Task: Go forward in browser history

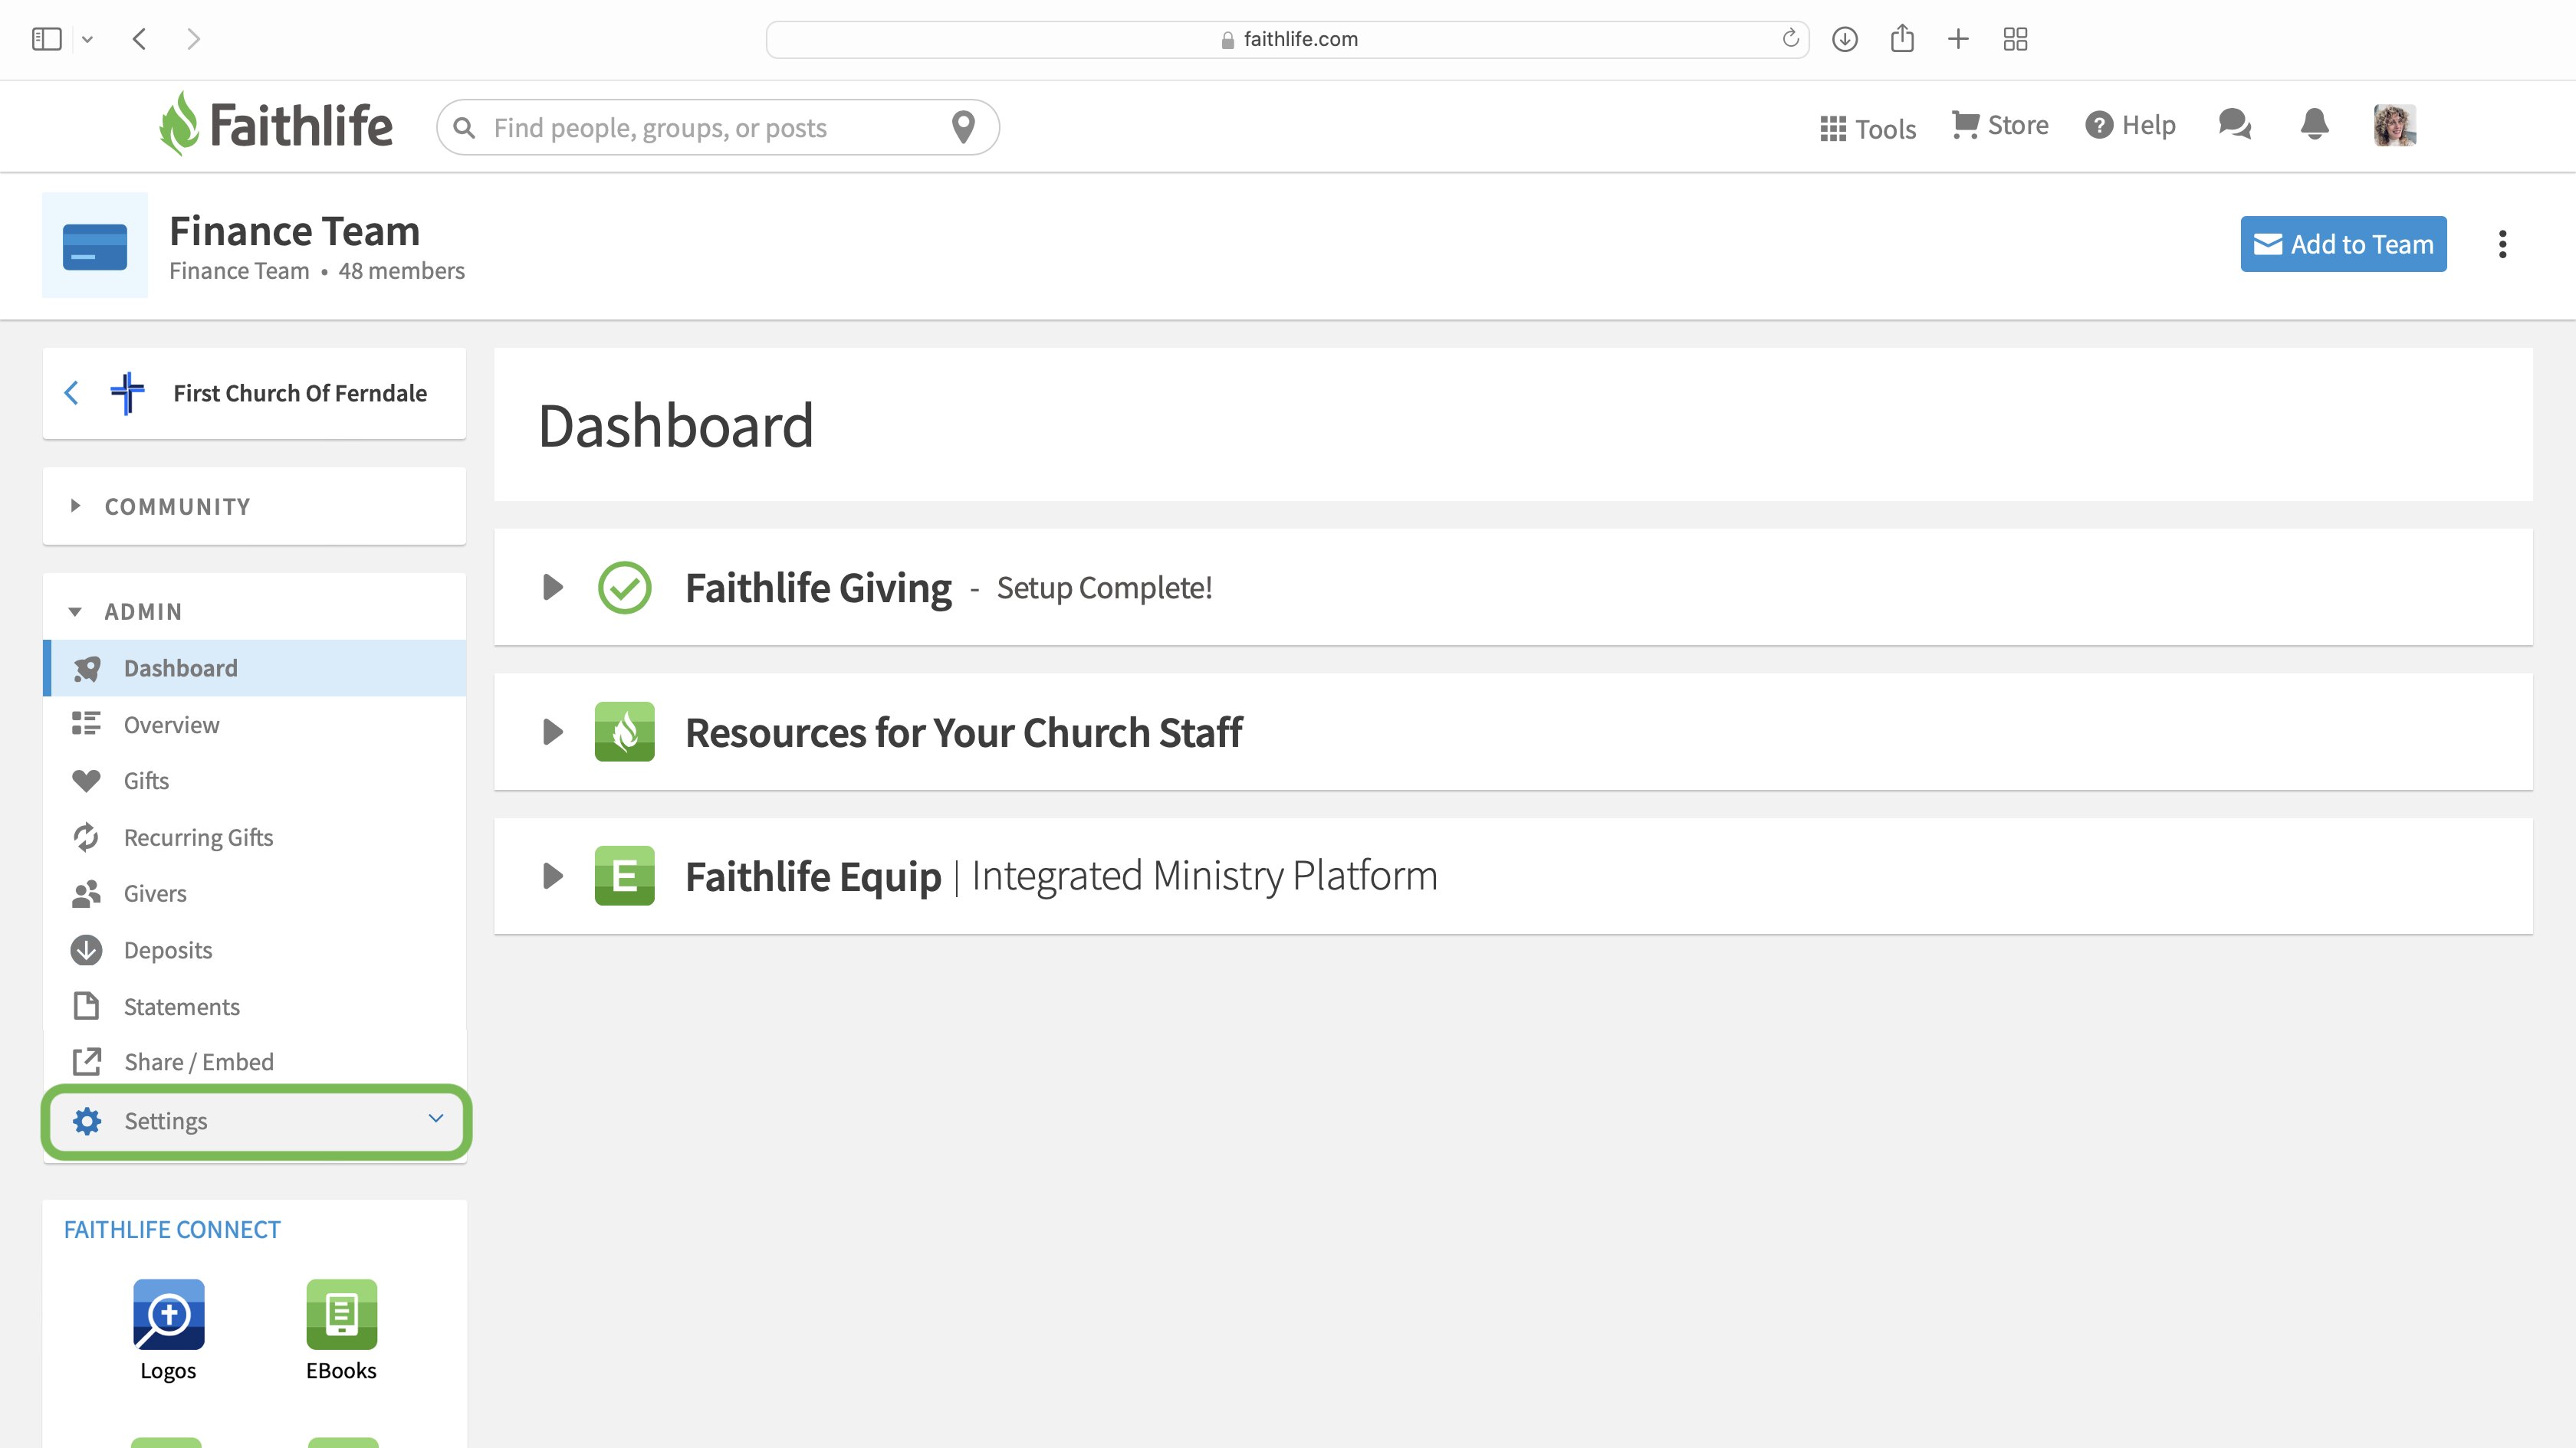Action: pos(193,39)
